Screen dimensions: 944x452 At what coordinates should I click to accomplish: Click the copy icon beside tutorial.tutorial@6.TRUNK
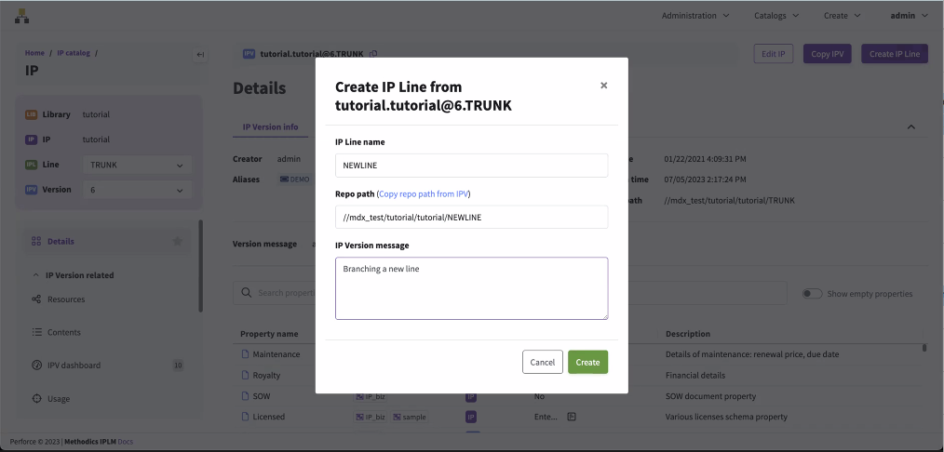point(373,54)
